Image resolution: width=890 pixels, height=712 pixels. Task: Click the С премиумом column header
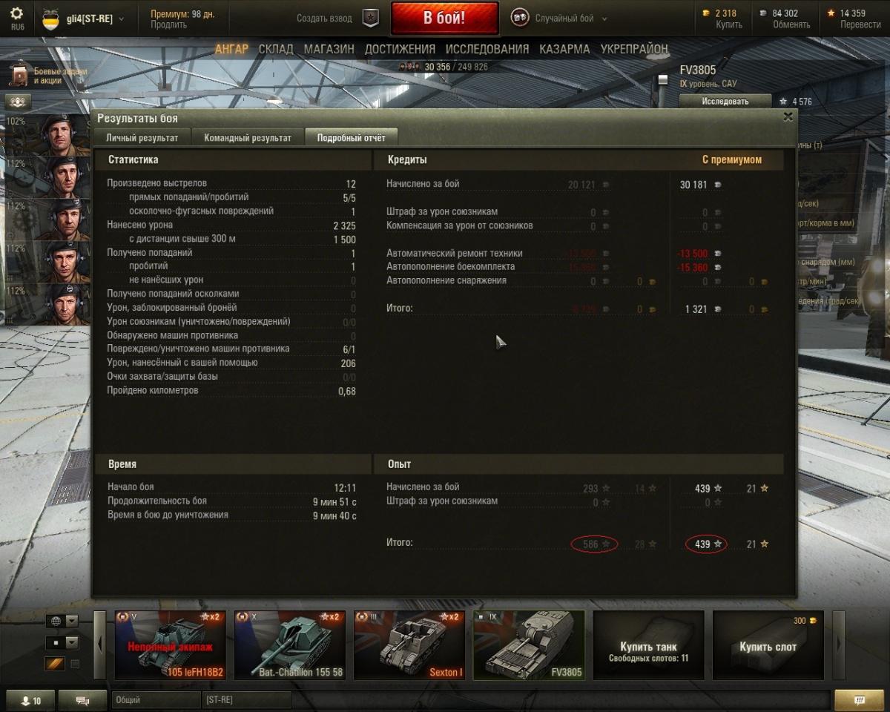click(731, 159)
